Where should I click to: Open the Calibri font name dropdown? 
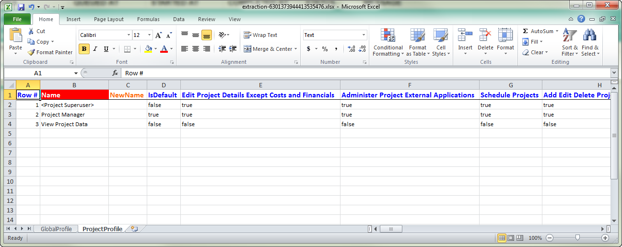click(129, 35)
